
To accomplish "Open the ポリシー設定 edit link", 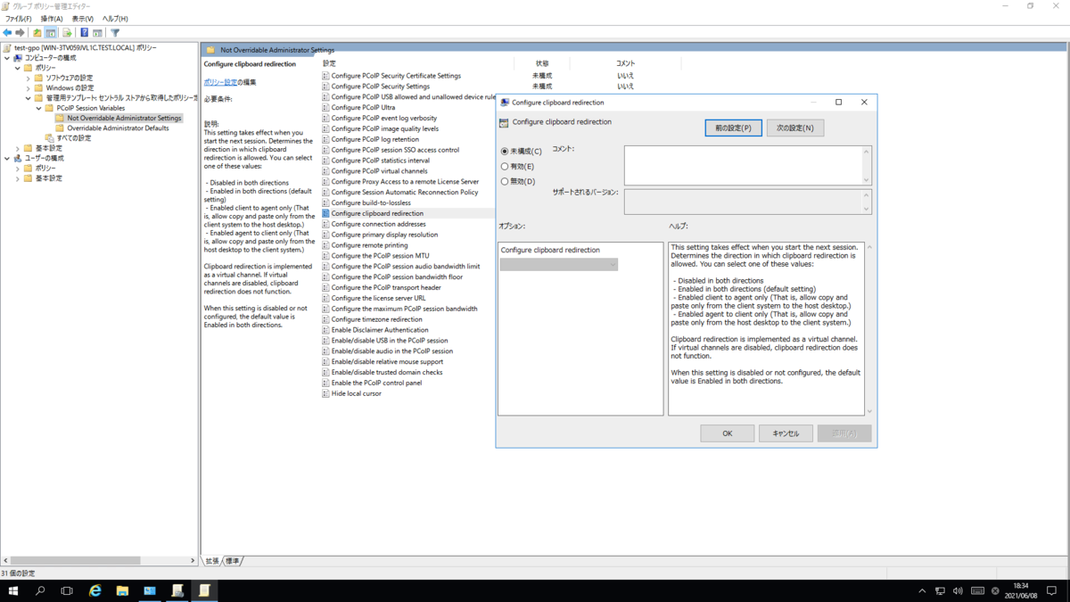I will point(220,82).
